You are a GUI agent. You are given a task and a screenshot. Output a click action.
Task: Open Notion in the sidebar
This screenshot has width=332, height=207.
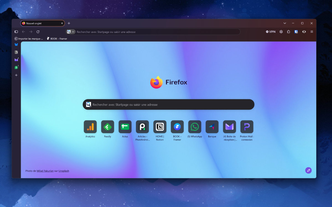[16, 52]
